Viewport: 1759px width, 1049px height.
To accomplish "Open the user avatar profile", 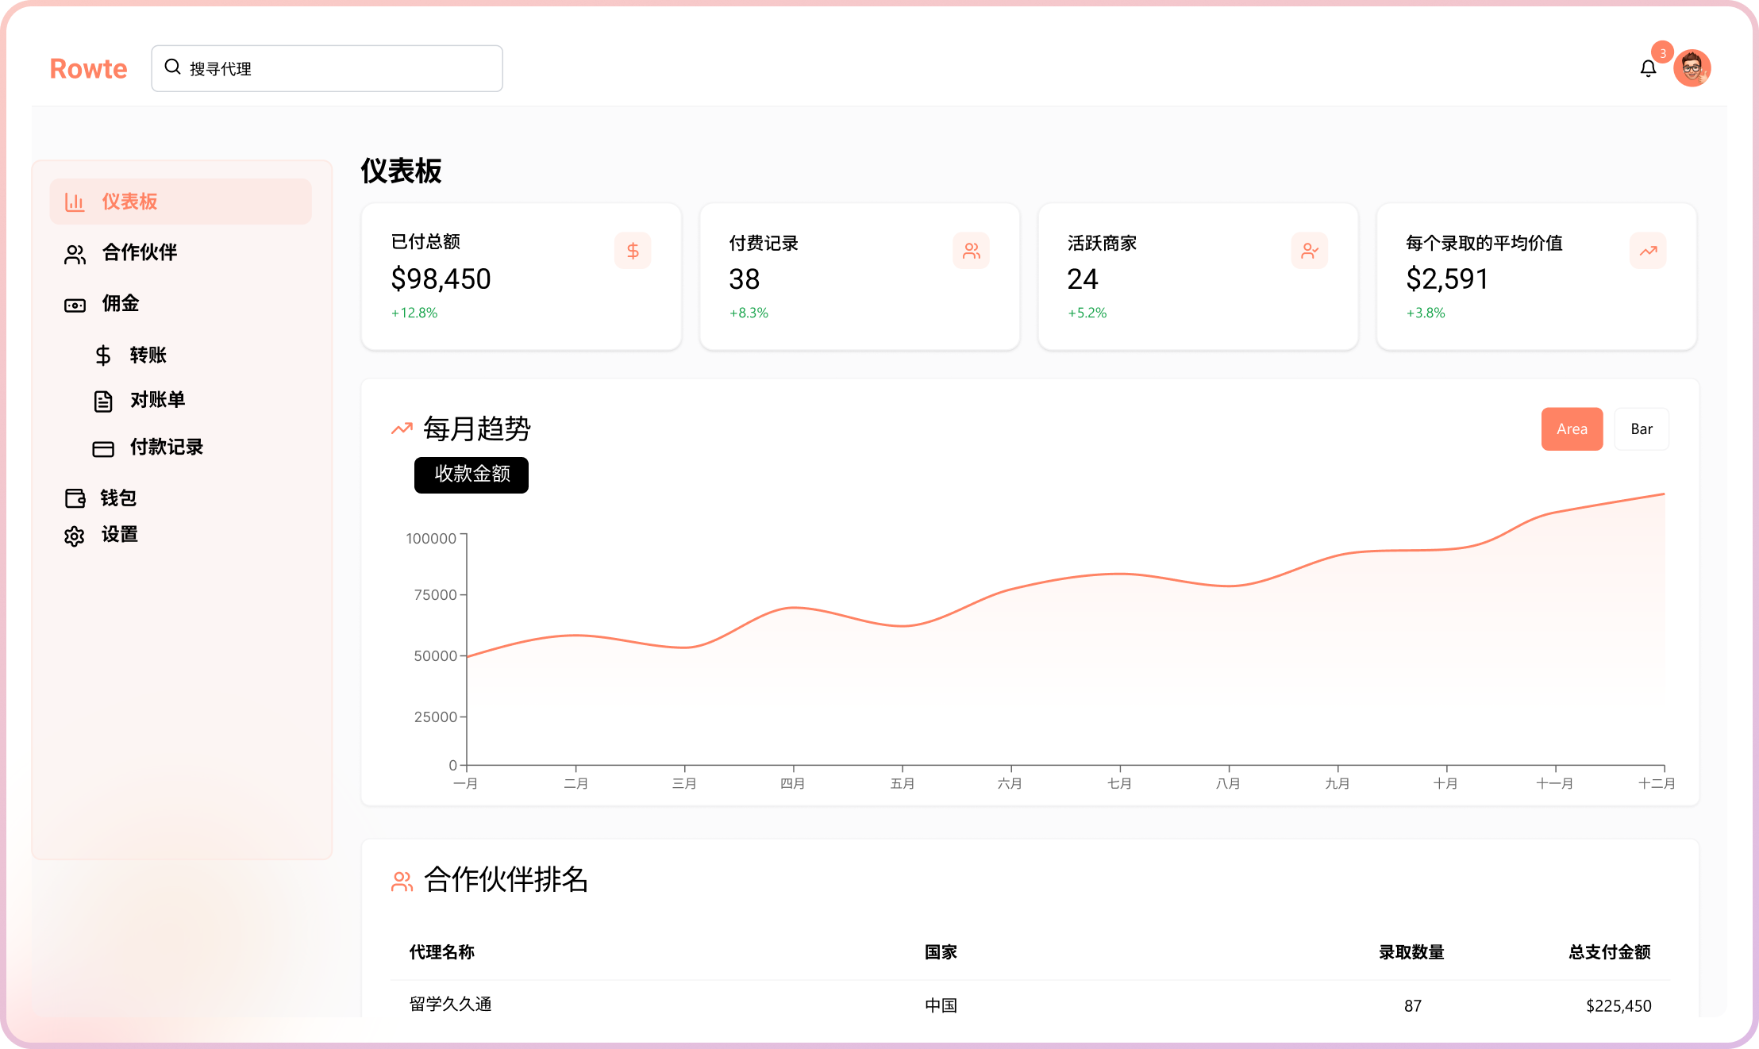I will pyautogui.click(x=1692, y=69).
